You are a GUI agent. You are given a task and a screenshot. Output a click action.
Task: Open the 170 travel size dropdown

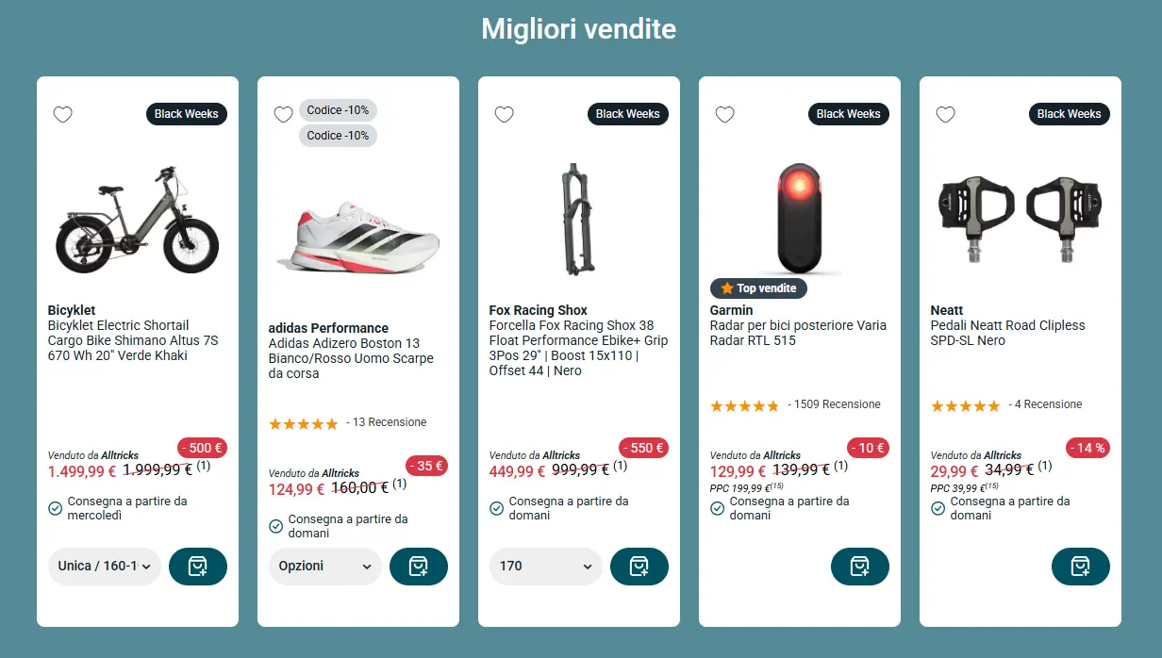546,567
